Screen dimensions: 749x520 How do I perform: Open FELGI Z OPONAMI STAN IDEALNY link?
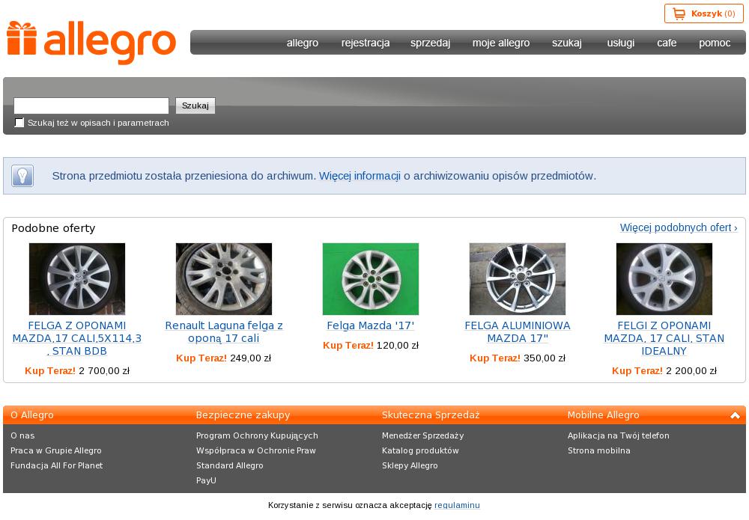pos(664,338)
